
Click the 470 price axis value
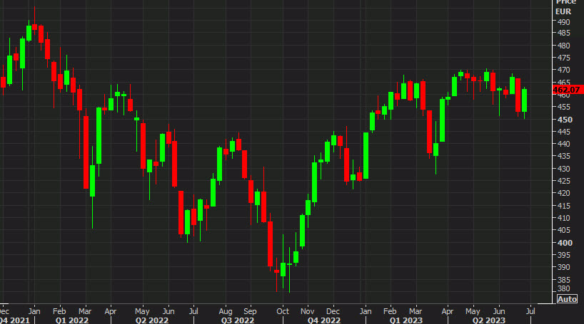pyautogui.click(x=563, y=70)
